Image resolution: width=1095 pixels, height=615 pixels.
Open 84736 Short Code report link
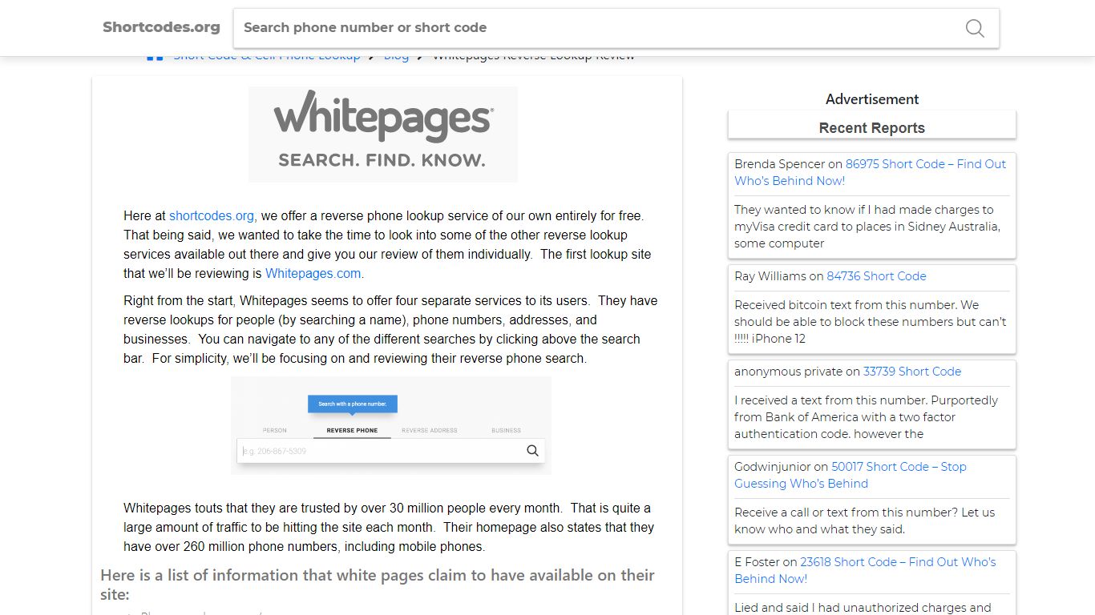tap(876, 275)
